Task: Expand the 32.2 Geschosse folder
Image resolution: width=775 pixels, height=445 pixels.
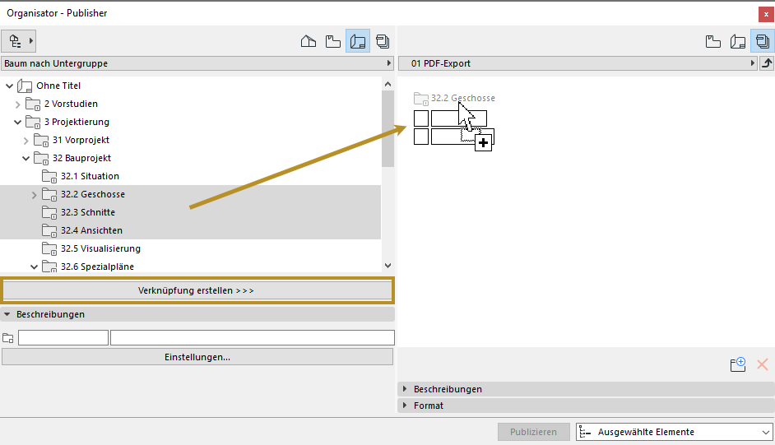Action: [34, 195]
